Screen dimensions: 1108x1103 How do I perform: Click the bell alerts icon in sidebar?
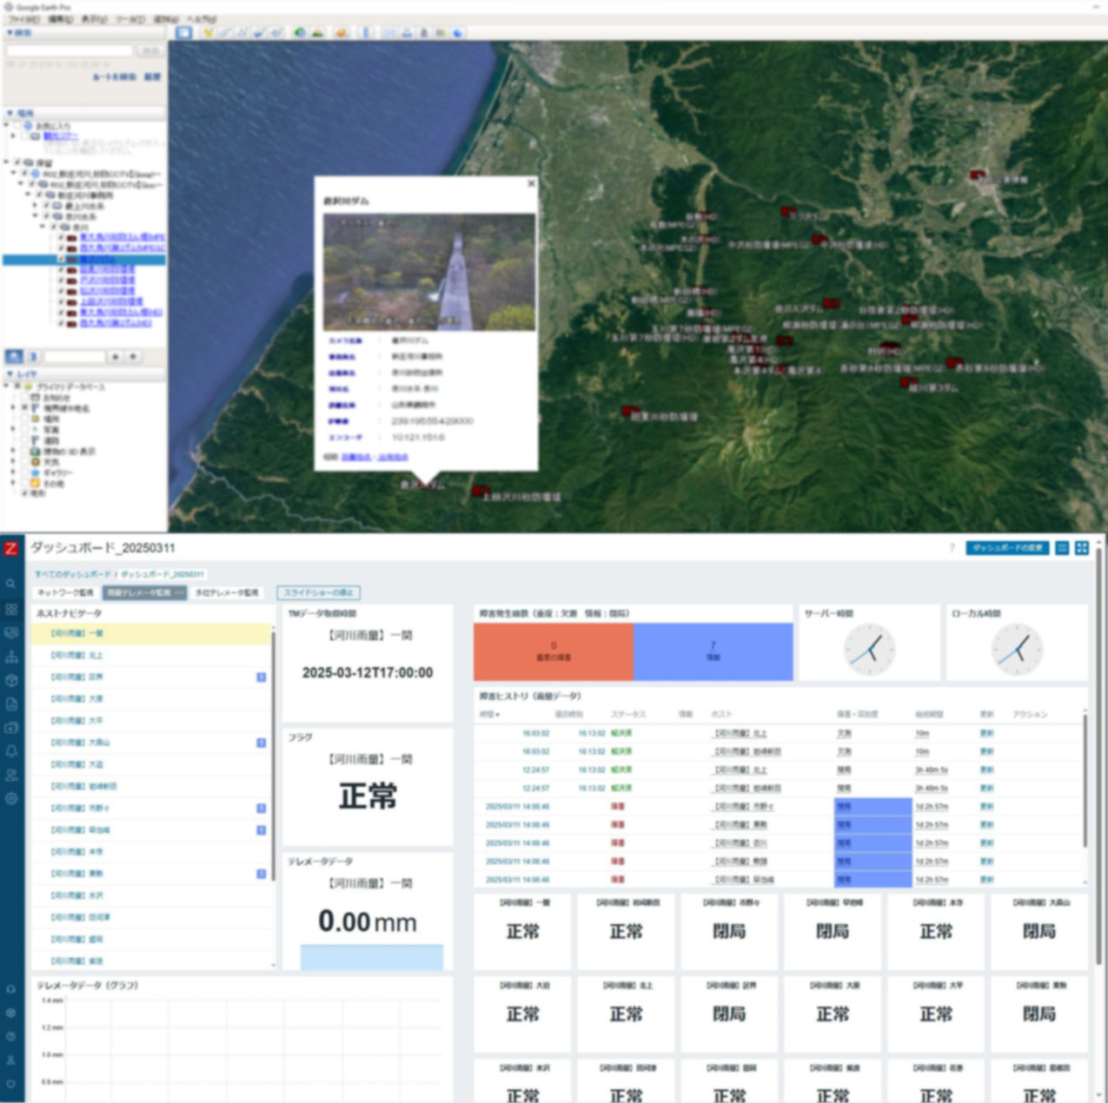tap(11, 751)
